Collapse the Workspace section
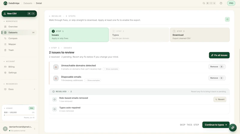This screenshot has width=240, height=134. pos(10,21)
